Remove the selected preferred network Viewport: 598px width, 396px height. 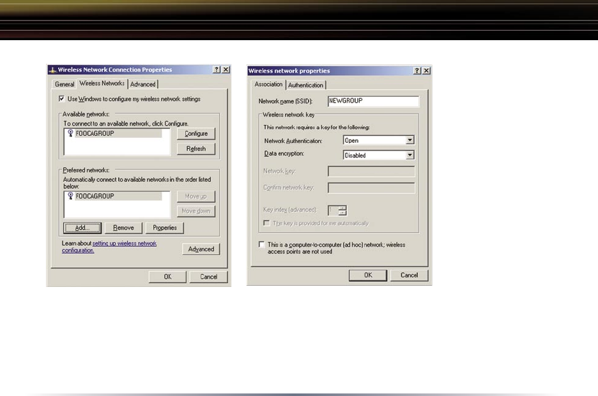click(123, 228)
